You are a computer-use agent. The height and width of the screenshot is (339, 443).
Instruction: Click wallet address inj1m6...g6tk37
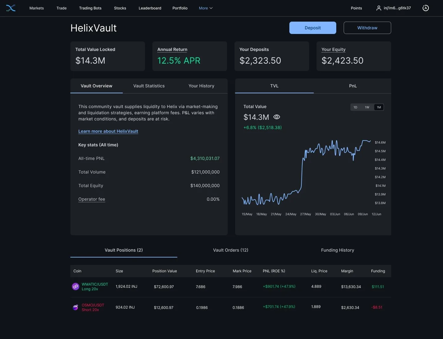coord(397,8)
